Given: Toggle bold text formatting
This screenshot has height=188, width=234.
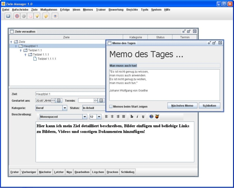Looking at the screenshot, I should pyautogui.click(x=132, y=117).
